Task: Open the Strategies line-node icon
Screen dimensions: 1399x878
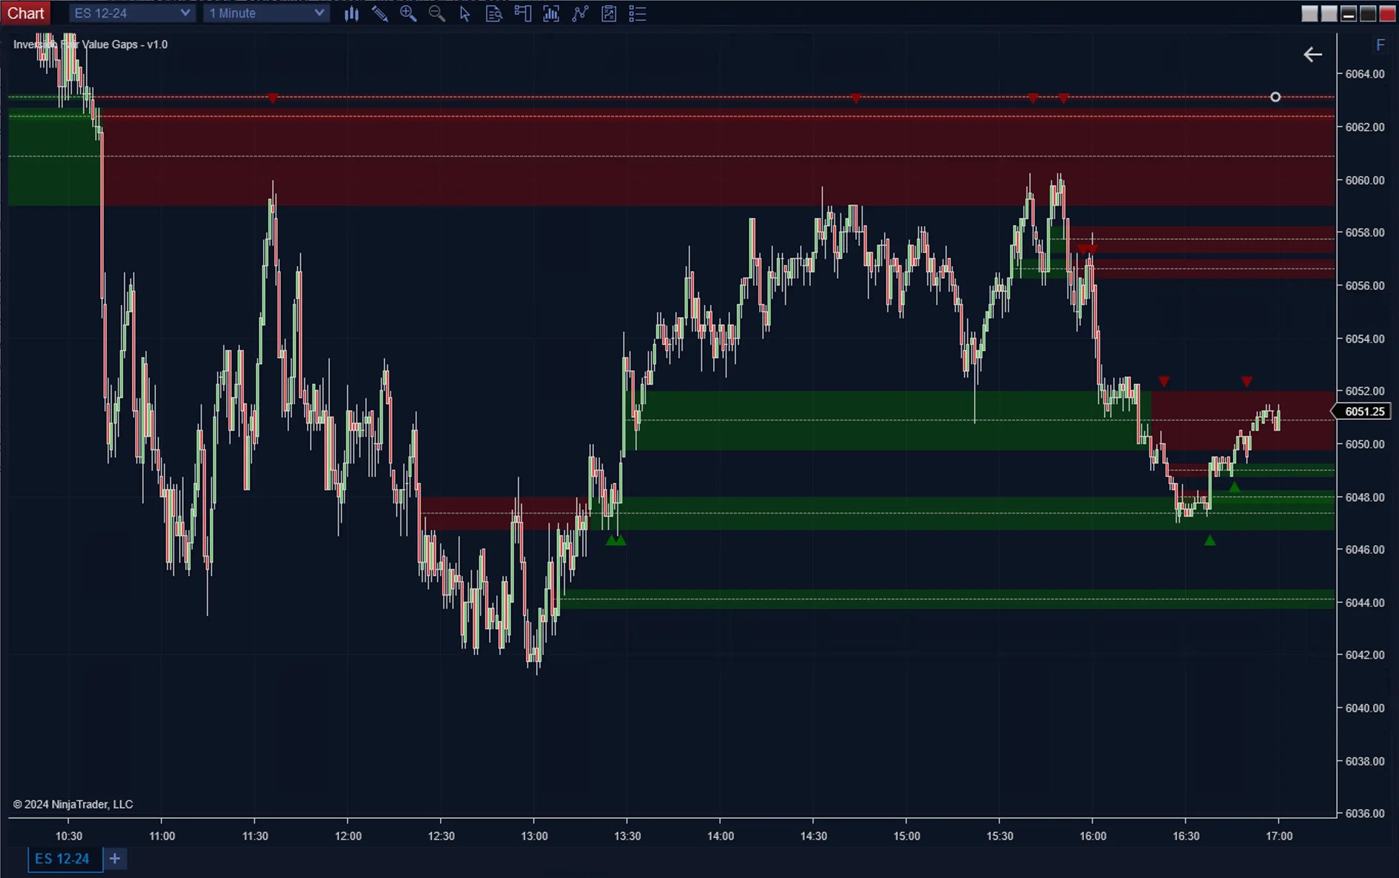Action: [x=580, y=14]
